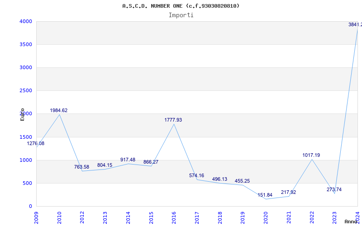Click the 2013 x-axis year label
Viewport: 362px width, 226px height.
click(x=105, y=217)
